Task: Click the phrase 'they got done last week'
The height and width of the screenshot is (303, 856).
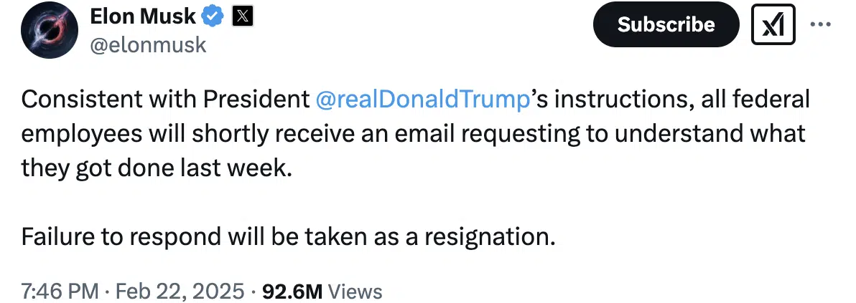Action: tap(154, 168)
